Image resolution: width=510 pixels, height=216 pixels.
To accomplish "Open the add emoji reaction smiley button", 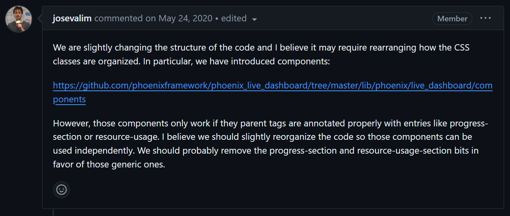I will pyautogui.click(x=61, y=190).
